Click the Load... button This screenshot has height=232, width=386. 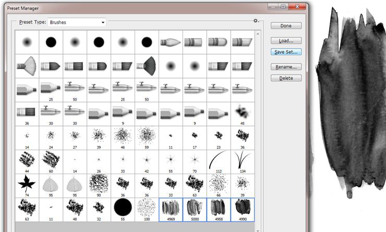point(286,41)
